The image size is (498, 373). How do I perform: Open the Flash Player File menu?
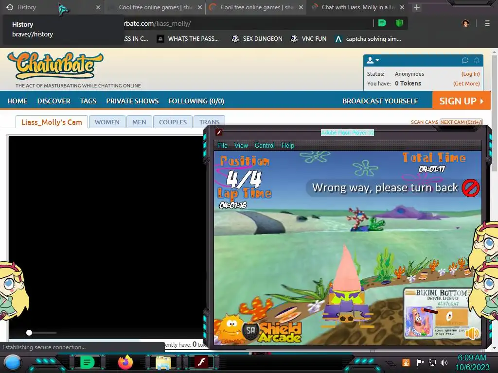pos(222,145)
